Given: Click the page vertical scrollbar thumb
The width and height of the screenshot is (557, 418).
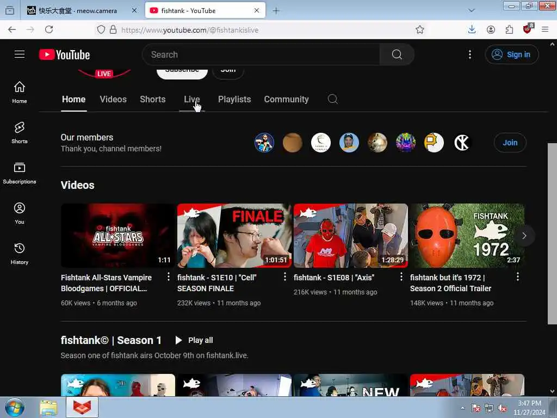Looking at the screenshot, I should [552, 233].
